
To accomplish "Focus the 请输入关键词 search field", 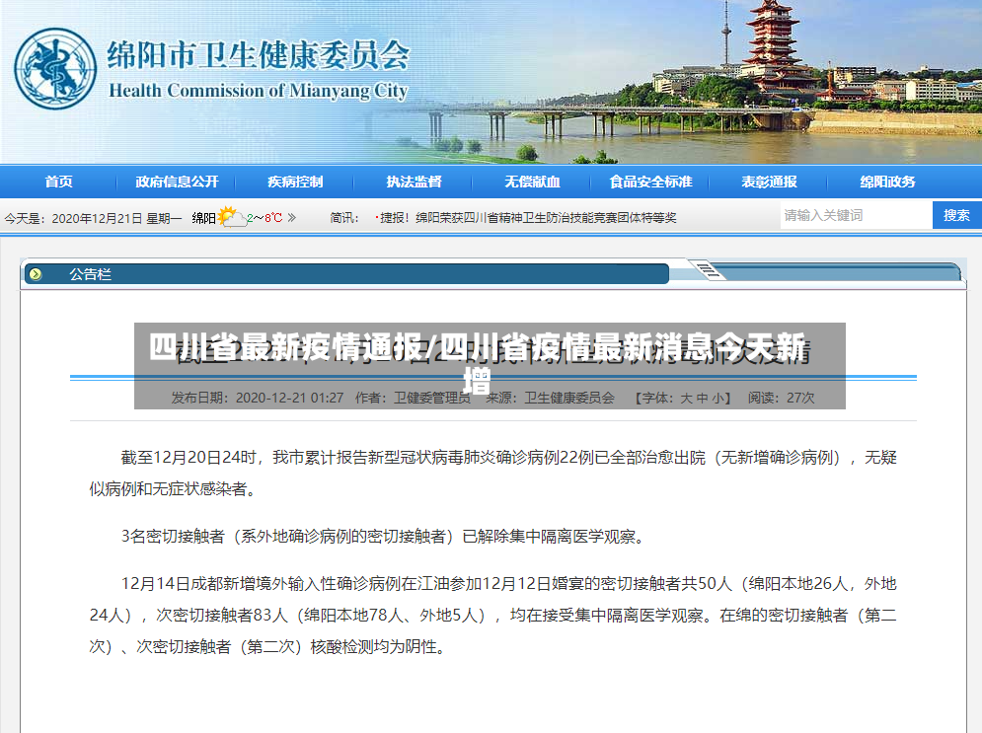I will (x=856, y=215).
